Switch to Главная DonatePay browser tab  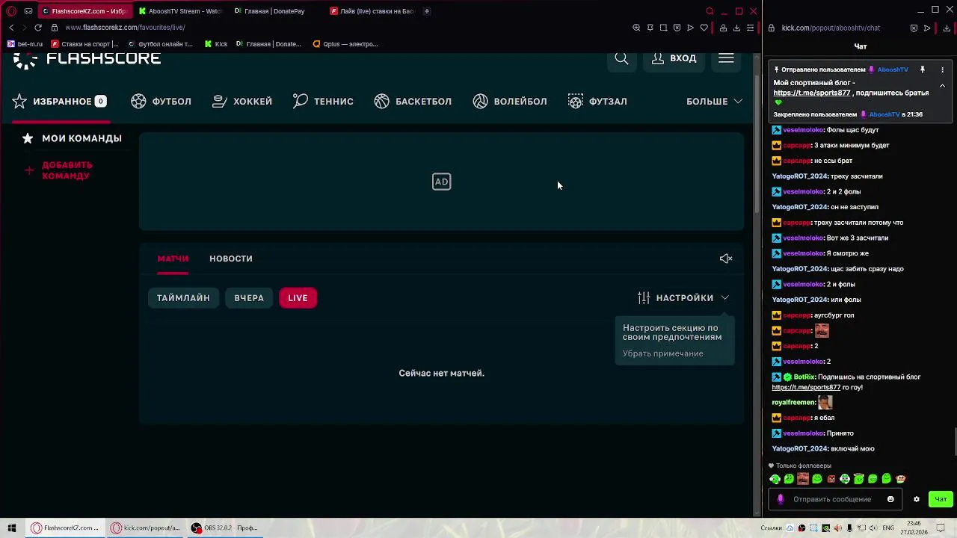(274, 11)
